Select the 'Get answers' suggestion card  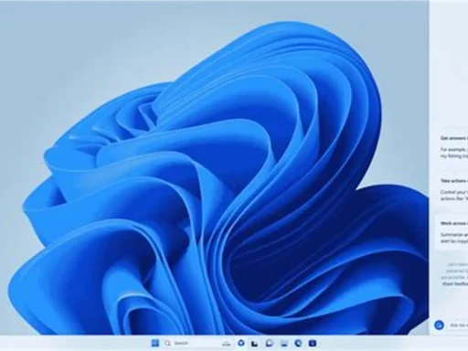452,146
